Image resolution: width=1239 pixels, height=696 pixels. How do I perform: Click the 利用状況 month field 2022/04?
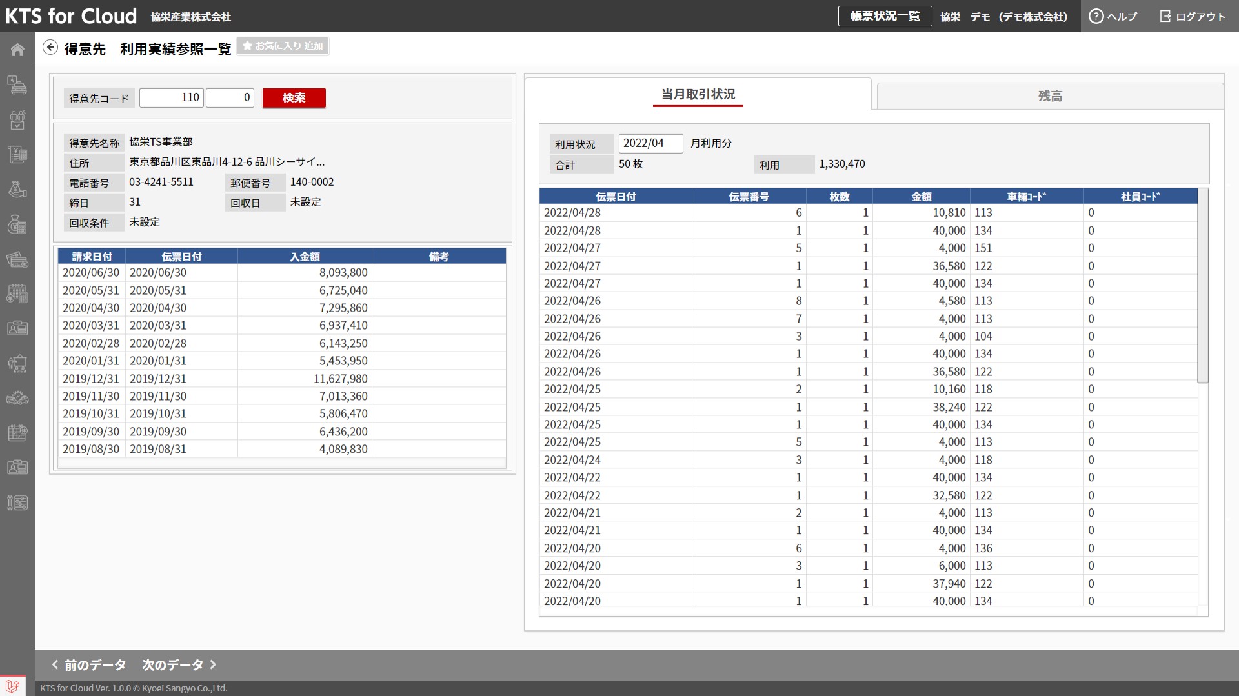pyautogui.click(x=650, y=143)
